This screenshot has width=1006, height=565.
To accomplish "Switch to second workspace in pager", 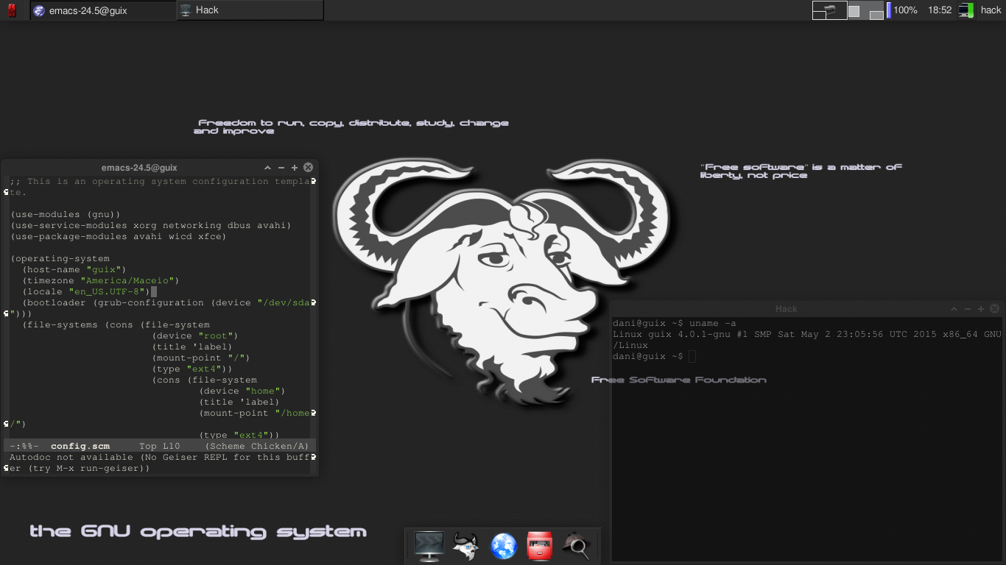I will click(x=865, y=10).
